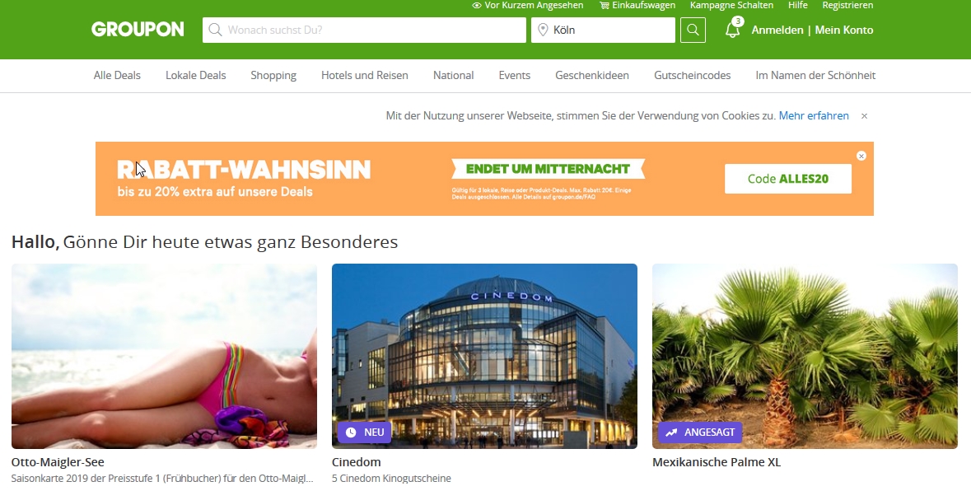
Task: Open the Mexikanische Palme XL image
Action: [805, 356]
